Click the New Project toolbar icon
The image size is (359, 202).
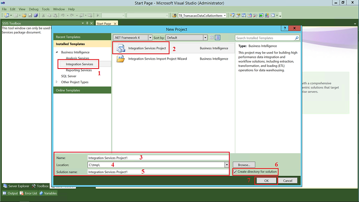pyautogui.click(x=7, y=15)
